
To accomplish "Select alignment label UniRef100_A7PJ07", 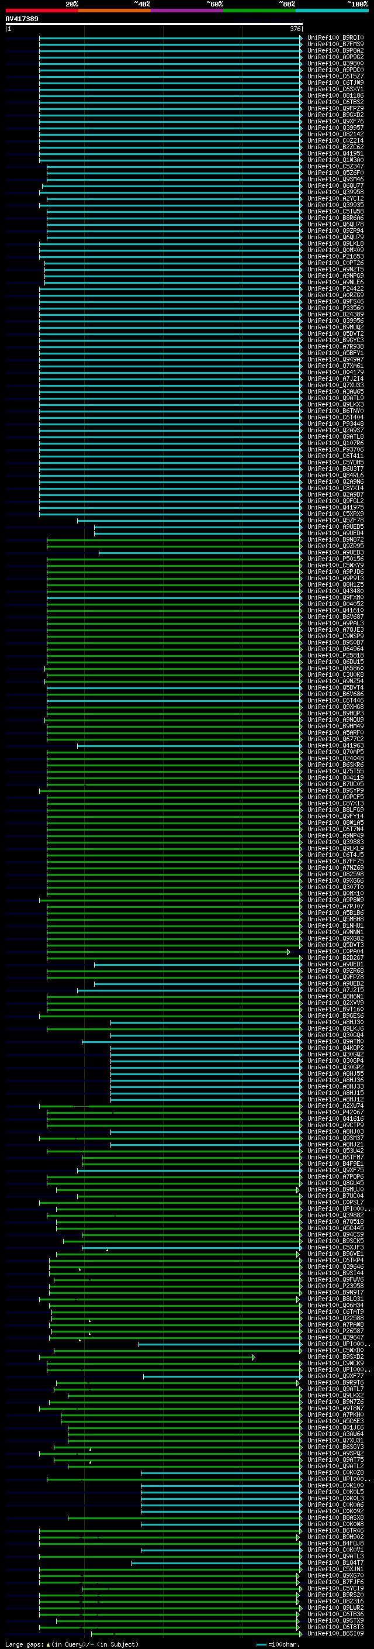I will 335,907.
